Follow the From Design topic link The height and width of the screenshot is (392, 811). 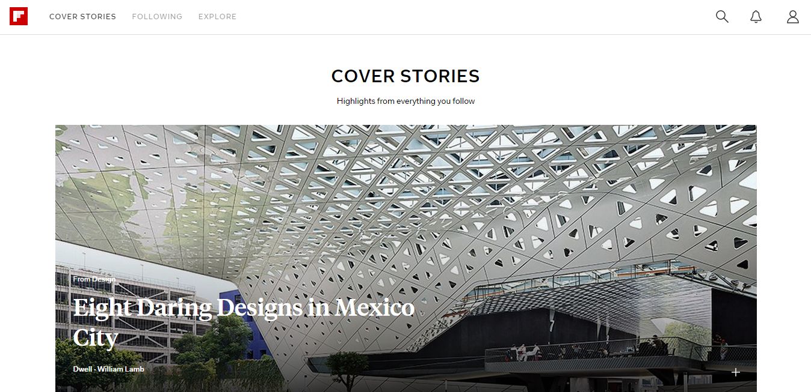point(94,279)
